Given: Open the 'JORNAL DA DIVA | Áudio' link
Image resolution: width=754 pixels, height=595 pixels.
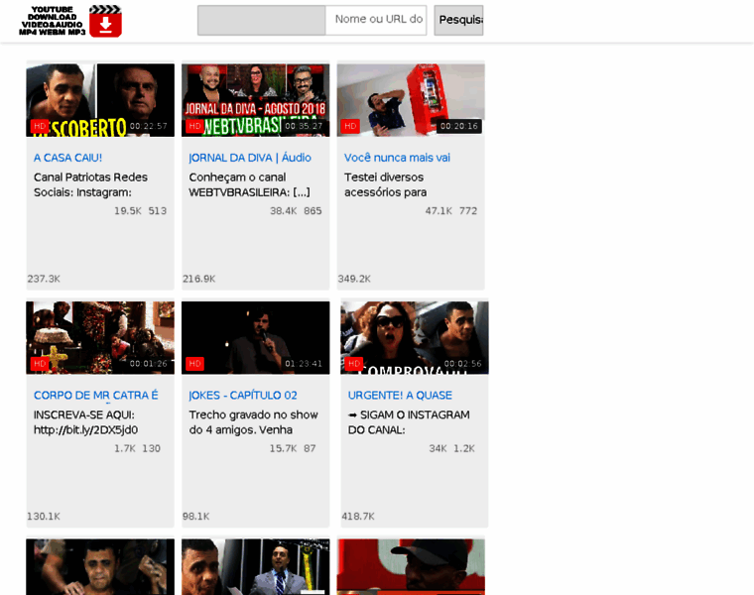Looking at the screenshot, I should pyautogui.click(x=250, y=158).
